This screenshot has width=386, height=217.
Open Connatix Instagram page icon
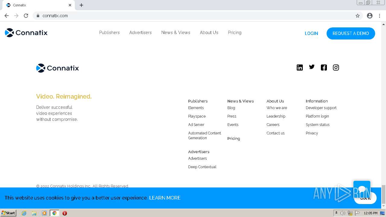(336, 68)
